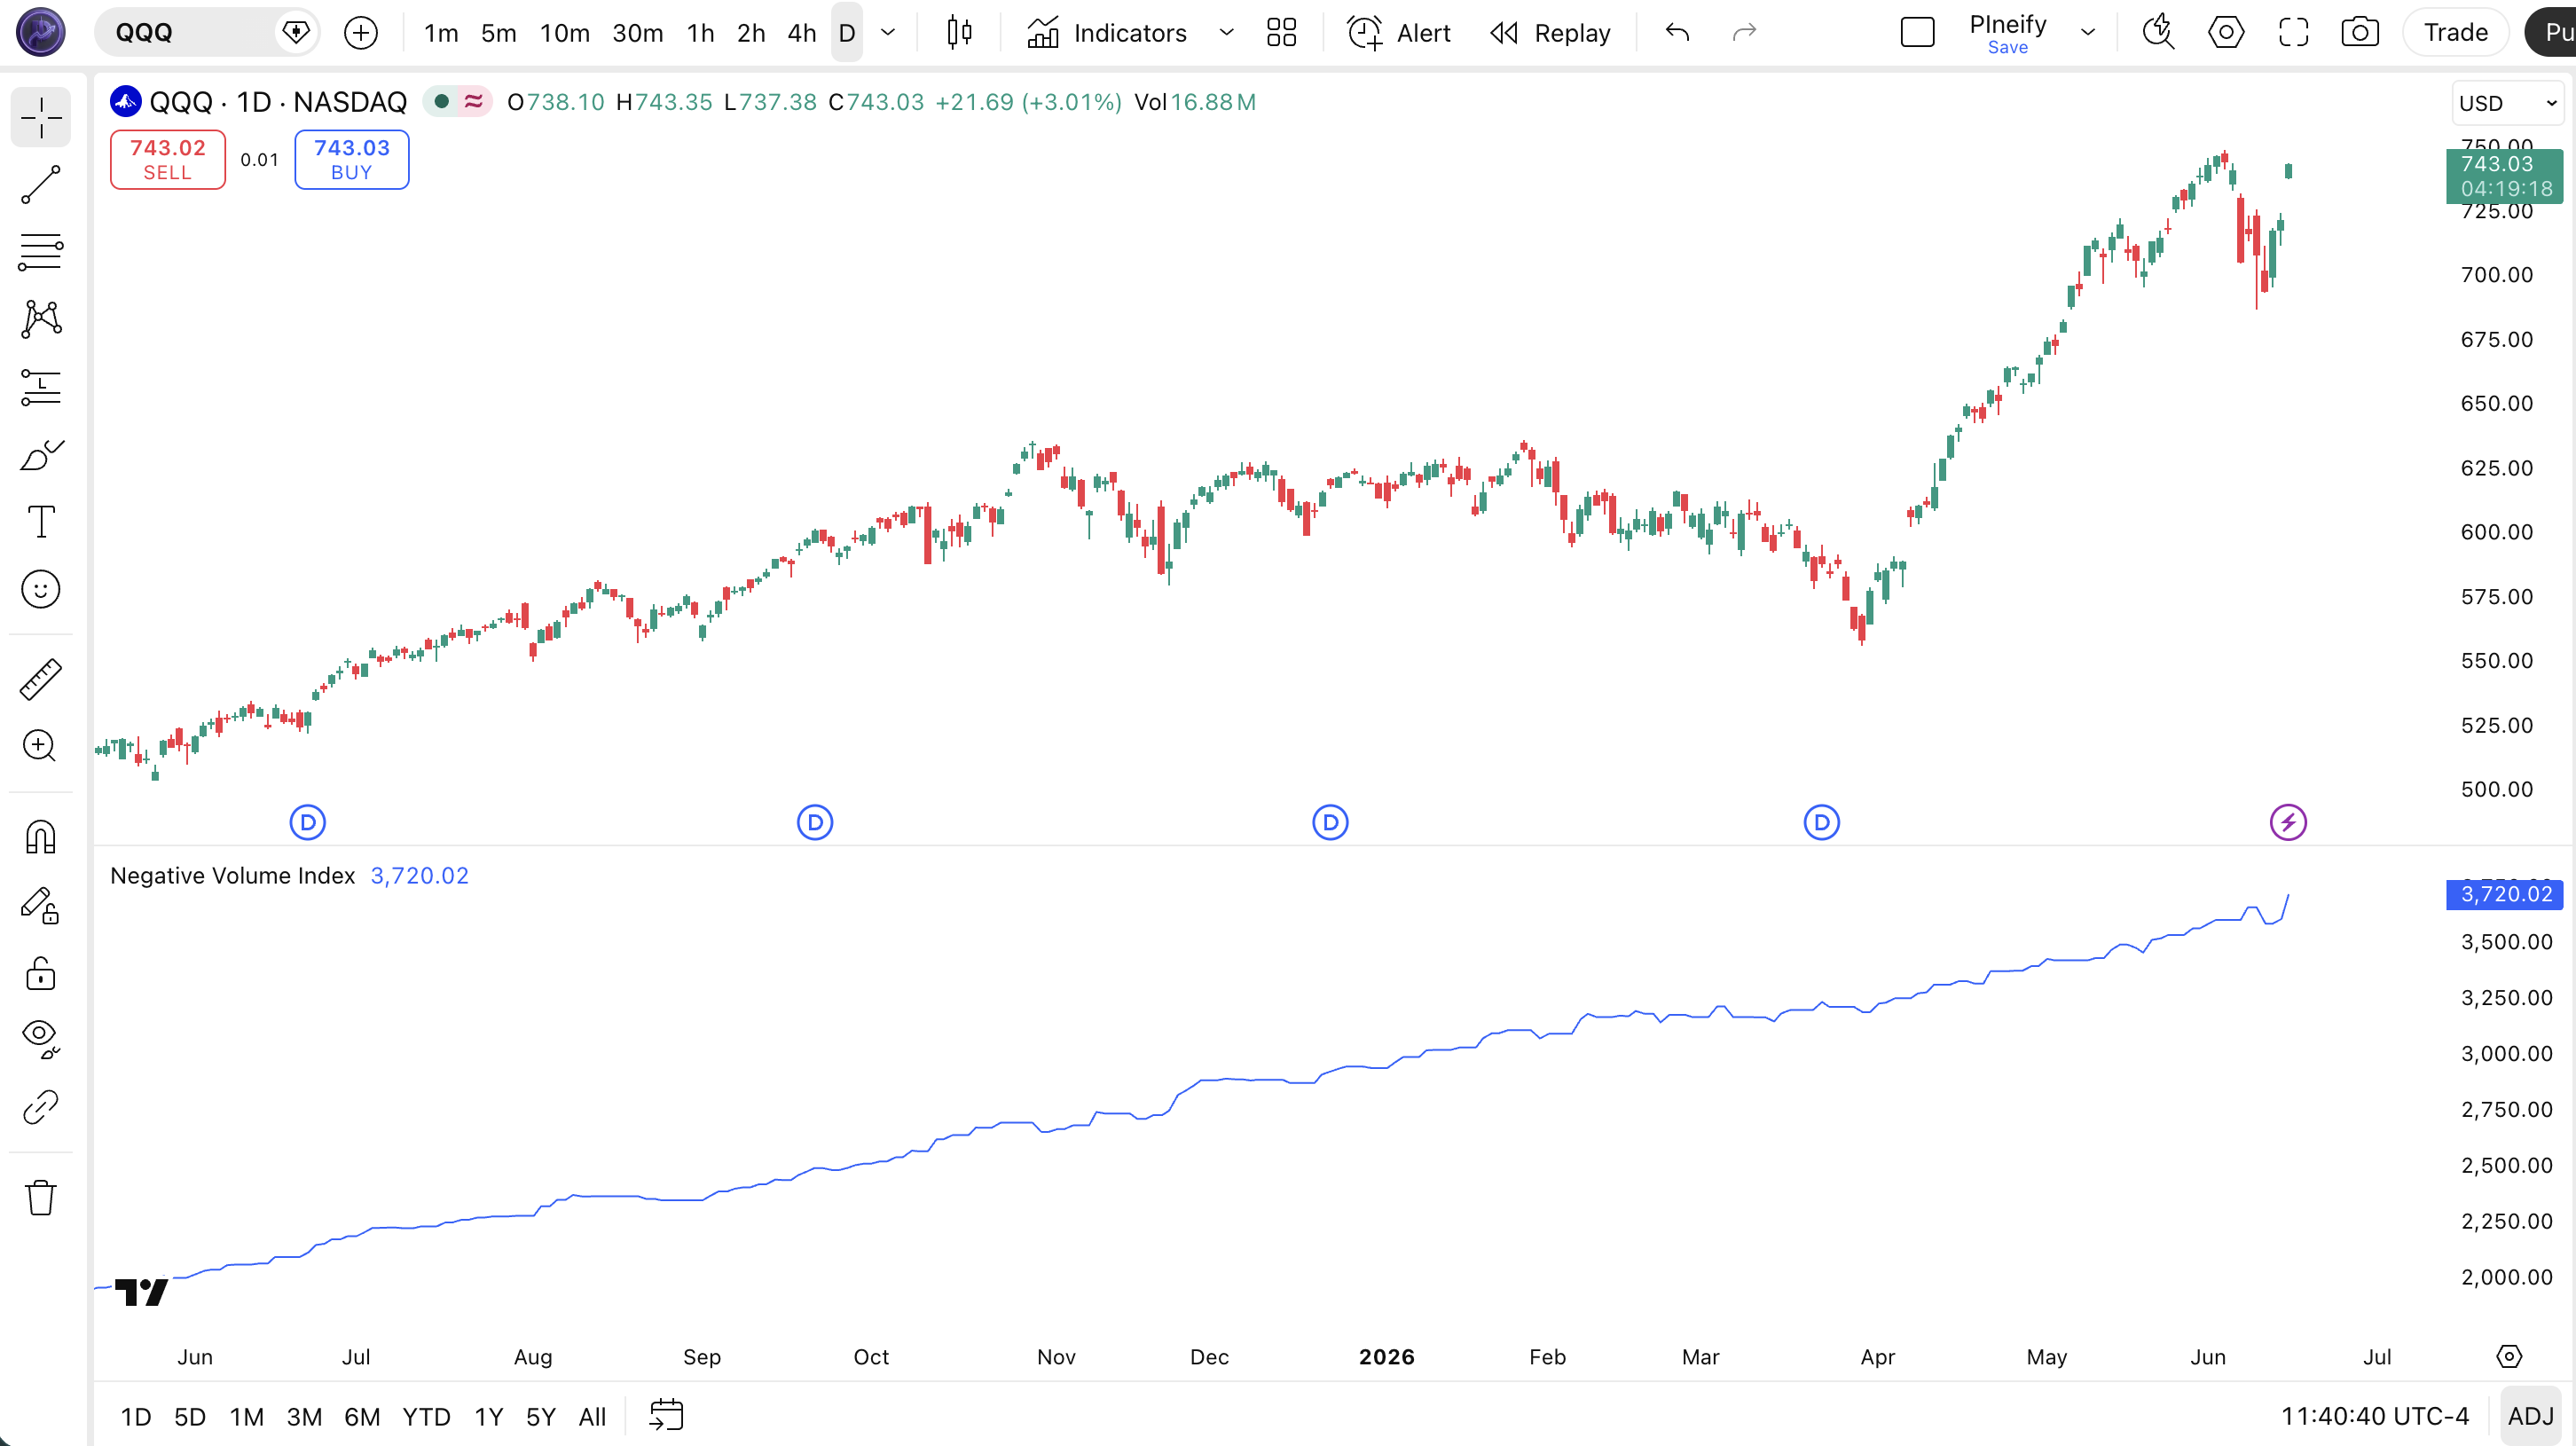Click the first dividend D marker near July

pos(308,823)
